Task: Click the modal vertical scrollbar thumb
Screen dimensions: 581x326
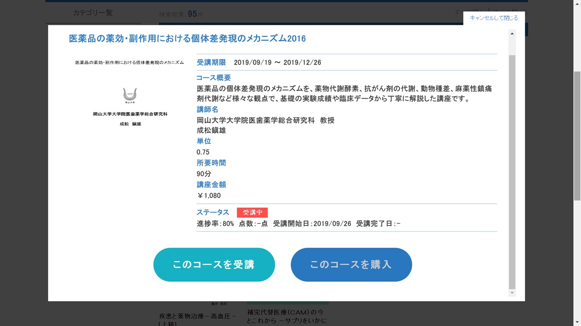Action: tap(512, 172)
